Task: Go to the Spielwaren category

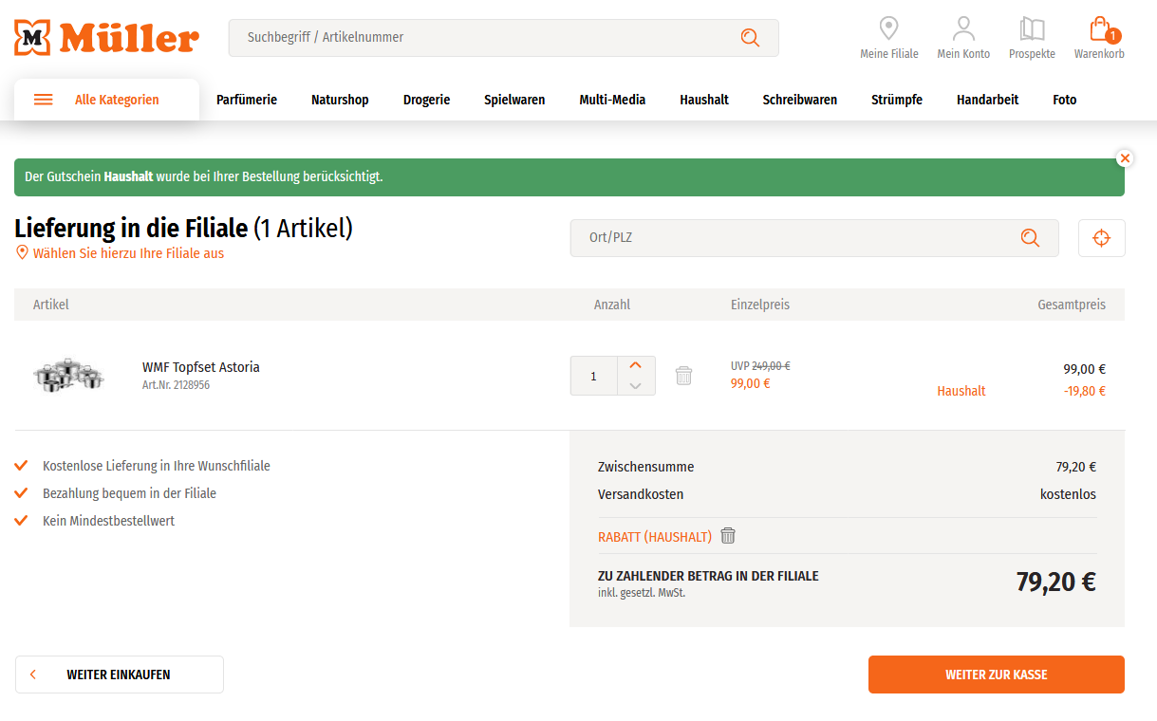Action: pyautogui.click(x=514, y=100)
